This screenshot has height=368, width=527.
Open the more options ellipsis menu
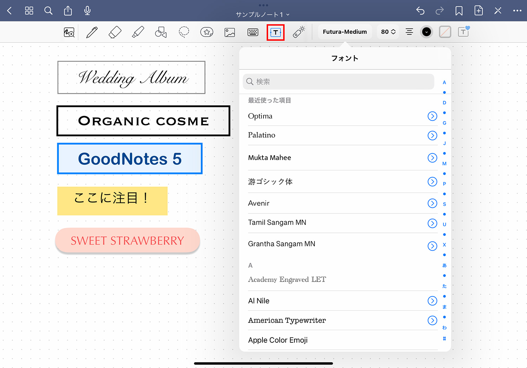tap(517, 11)
